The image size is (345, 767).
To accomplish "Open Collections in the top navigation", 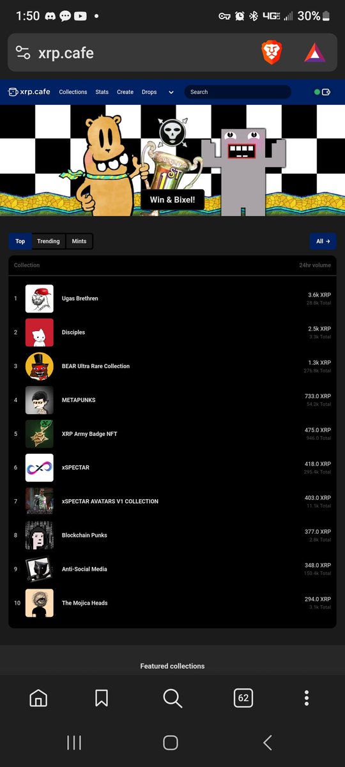I will 73,92.
